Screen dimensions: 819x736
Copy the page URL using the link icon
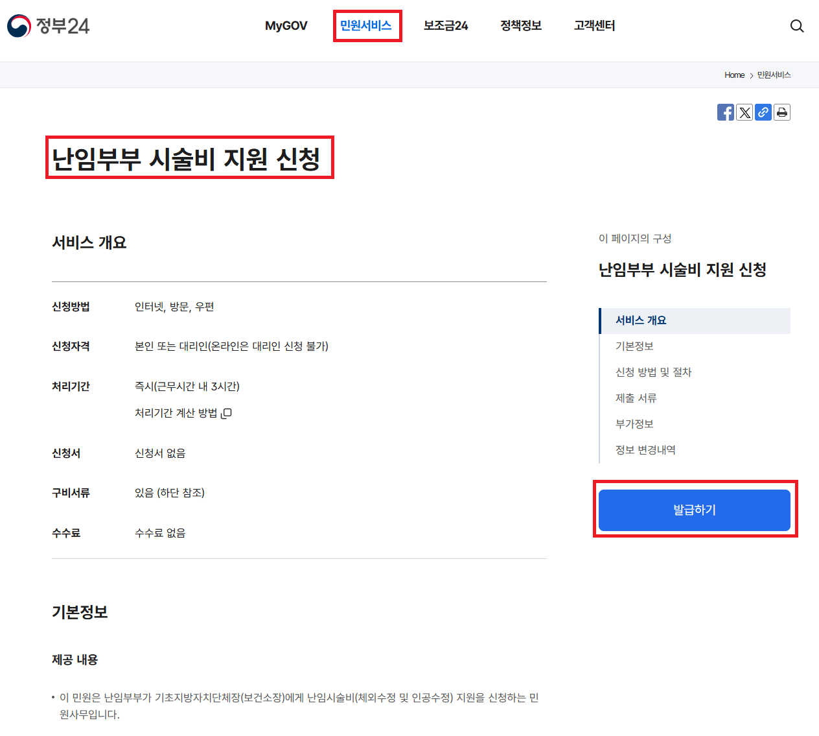pos(763,112)
